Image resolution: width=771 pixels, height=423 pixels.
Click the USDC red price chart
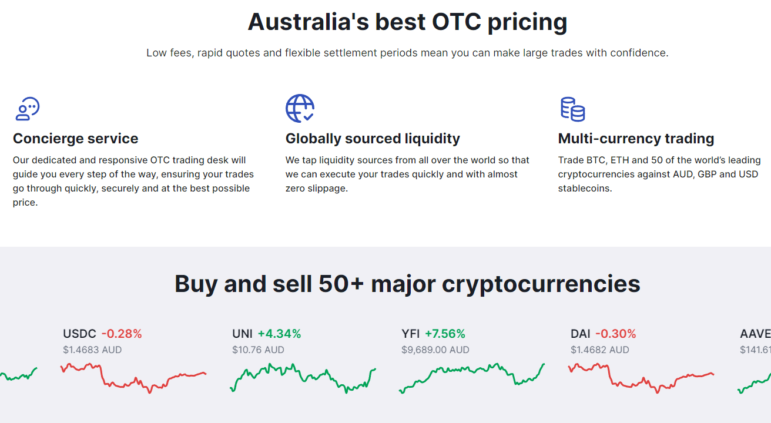coord(133,378)
